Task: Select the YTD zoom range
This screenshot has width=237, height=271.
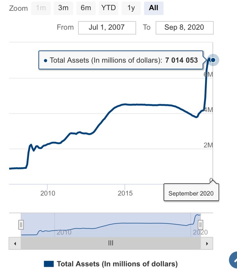Action: click(x=109, y=8)
